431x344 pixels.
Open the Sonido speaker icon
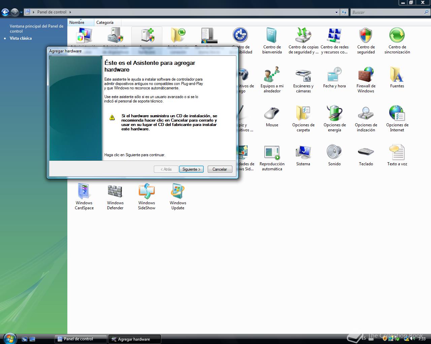[x=334, y=153]
